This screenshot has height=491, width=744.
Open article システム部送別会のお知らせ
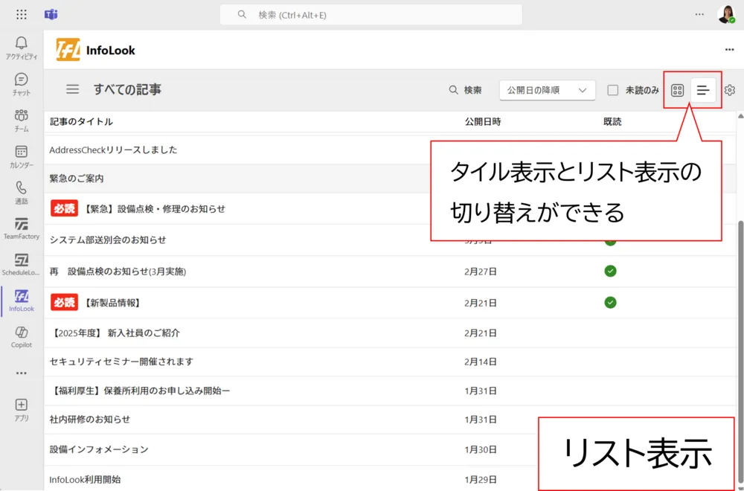[x=108, y=240]
